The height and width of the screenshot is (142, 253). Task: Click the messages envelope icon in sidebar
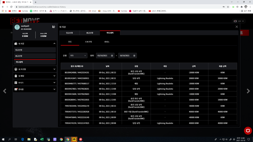click(16, 89)
